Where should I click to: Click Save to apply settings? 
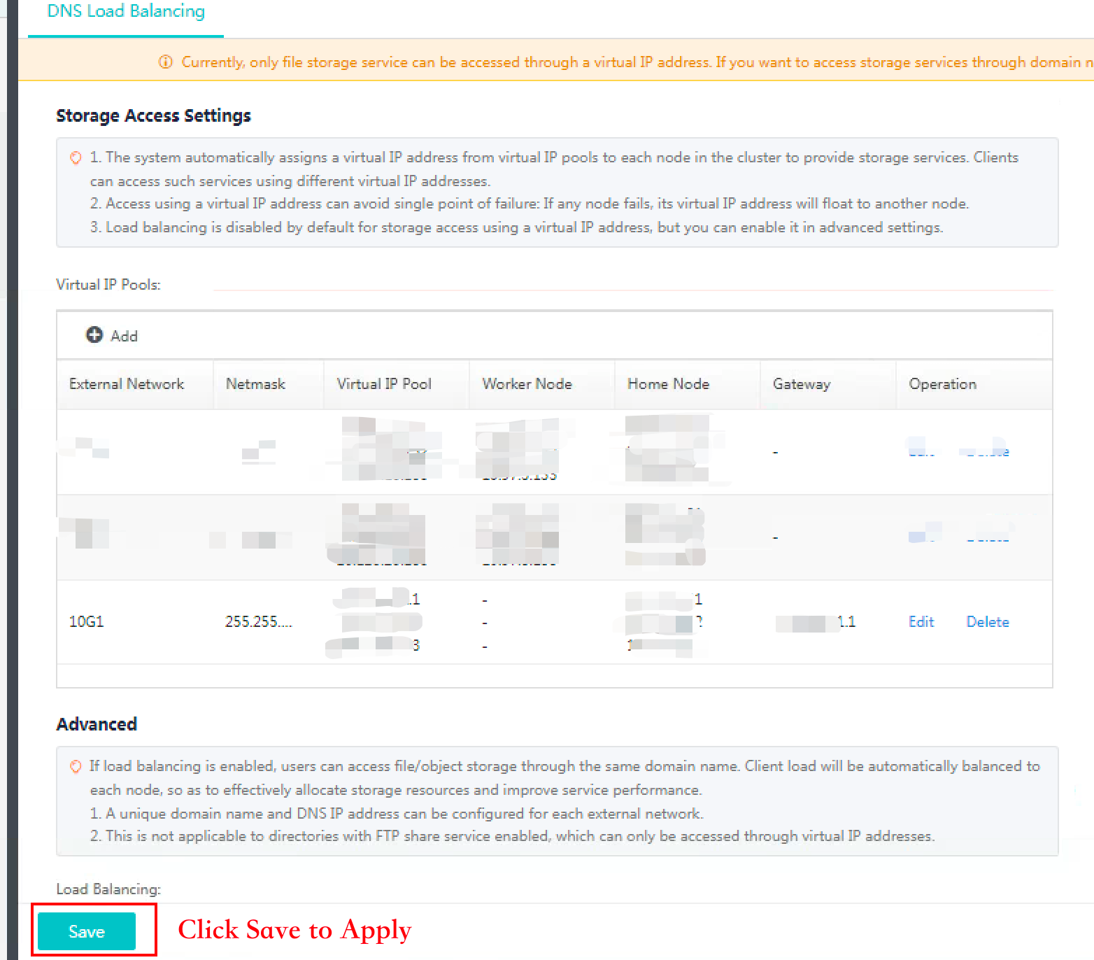(87, 931)
